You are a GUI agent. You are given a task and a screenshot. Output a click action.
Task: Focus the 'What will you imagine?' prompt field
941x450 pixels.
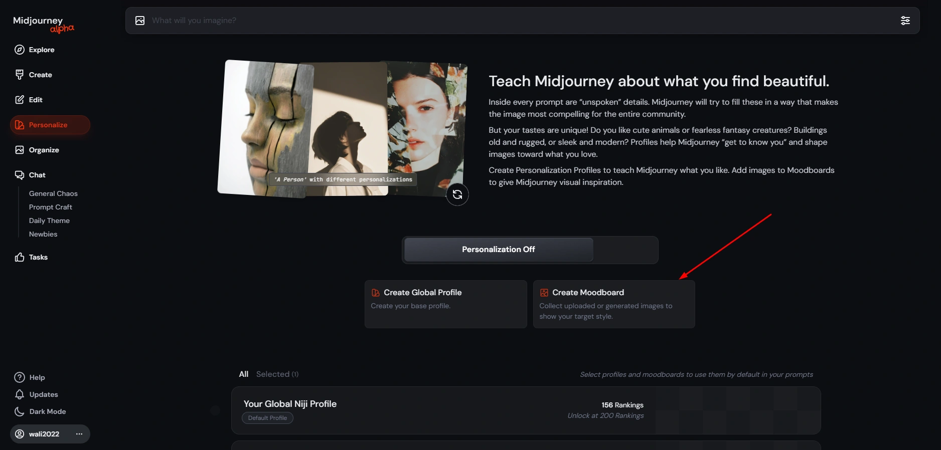pyautogui.click(x=522, y=21)
